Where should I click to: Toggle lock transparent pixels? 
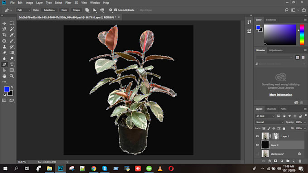point(264,128)
